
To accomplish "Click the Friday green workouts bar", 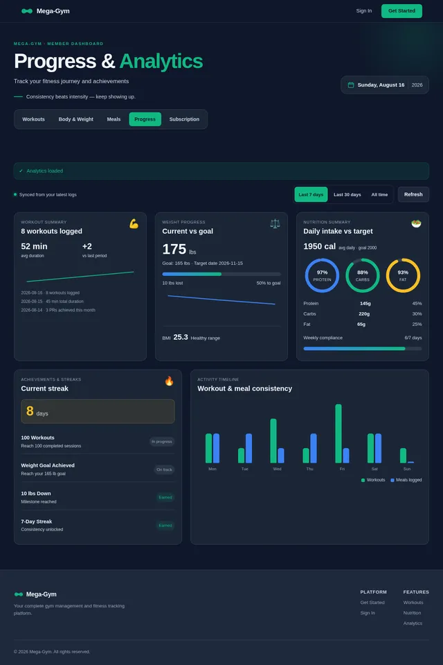I will click(x=338, y=433).
